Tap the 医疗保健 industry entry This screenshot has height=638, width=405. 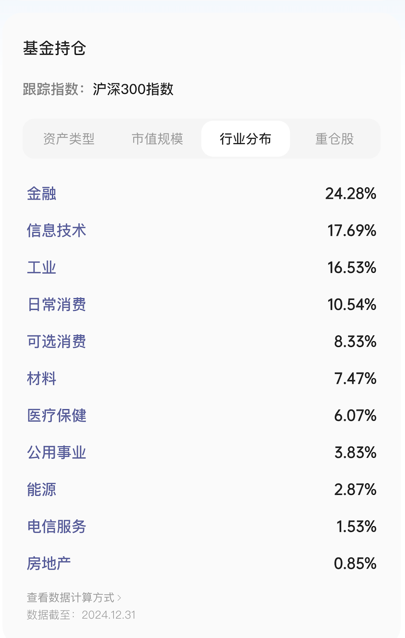point(56,415)
